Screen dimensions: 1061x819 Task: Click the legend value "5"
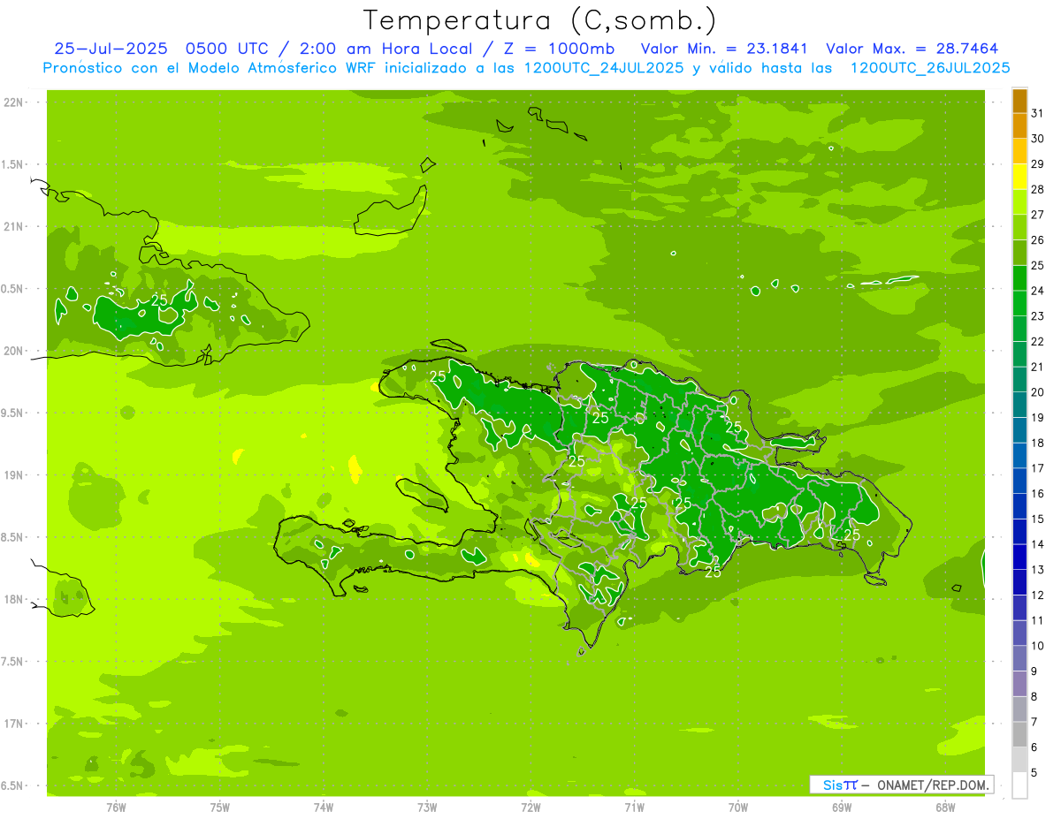(1034, 773)
